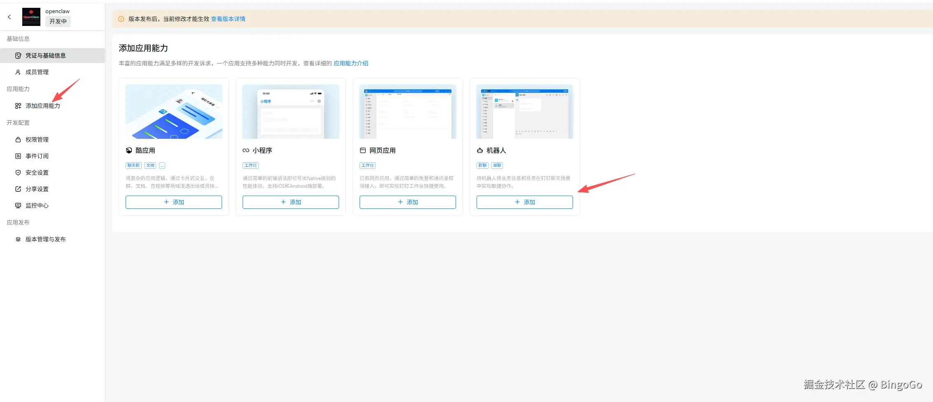933x402 pixels.
Task: Open 版本管理与发布 layers icon
Action: pyautogui.click(x=17, y=239)
